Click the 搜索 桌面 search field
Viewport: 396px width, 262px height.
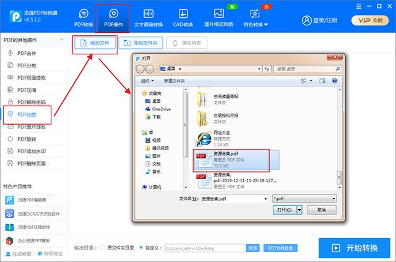307,69
